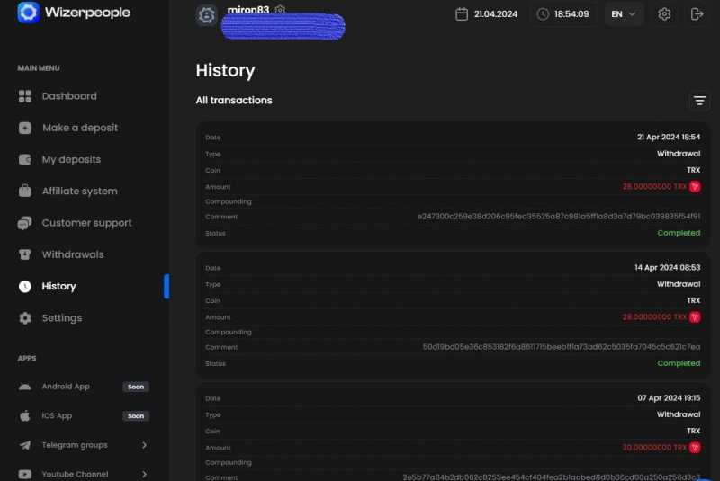Select the Make a deposit plus icon

(25, 128)
